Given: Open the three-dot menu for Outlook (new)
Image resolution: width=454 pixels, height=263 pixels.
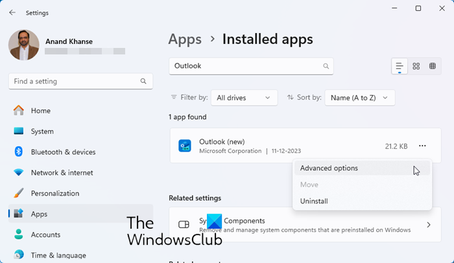Looking at the screenshot, I should (x=422, y=146).
